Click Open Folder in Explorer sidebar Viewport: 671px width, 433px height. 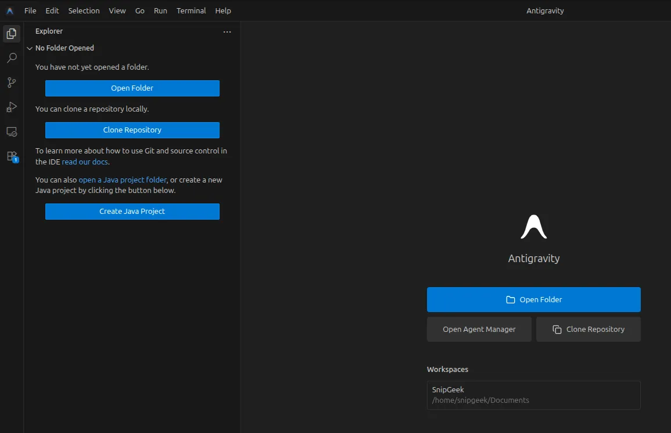(x=132, y=88)
